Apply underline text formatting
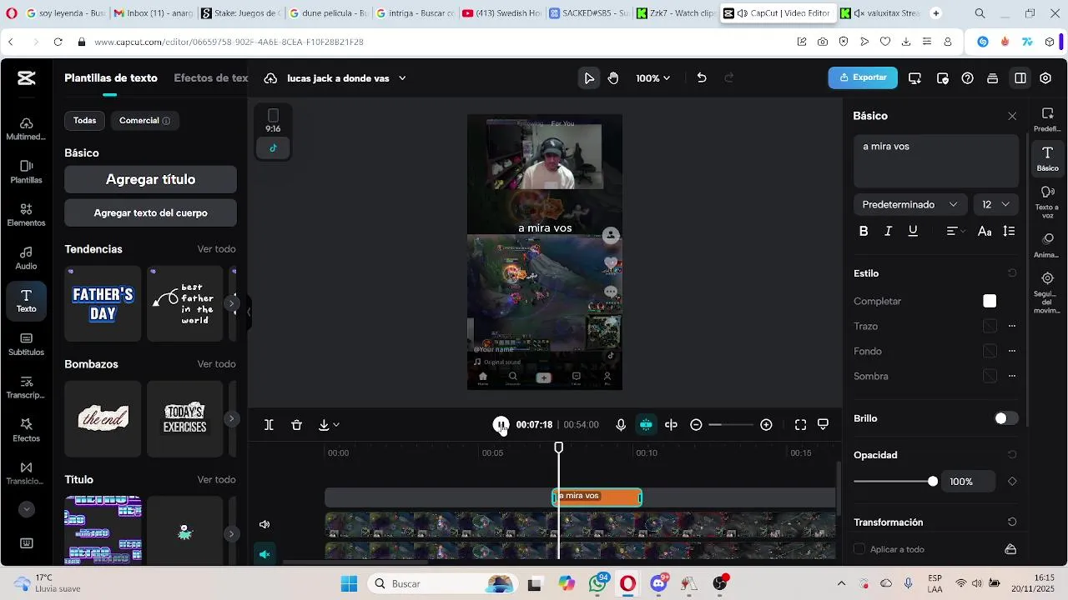The height and width of the screenshot is (600, 1068). point(913,231)
